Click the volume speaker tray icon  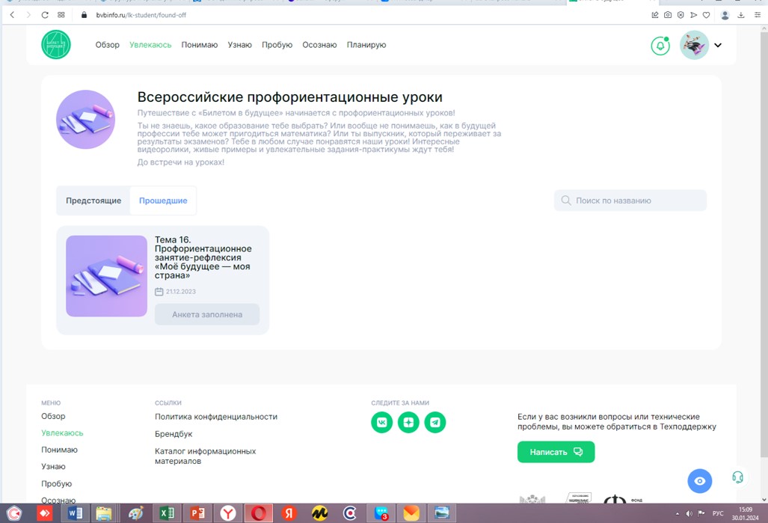coord(689,514)
